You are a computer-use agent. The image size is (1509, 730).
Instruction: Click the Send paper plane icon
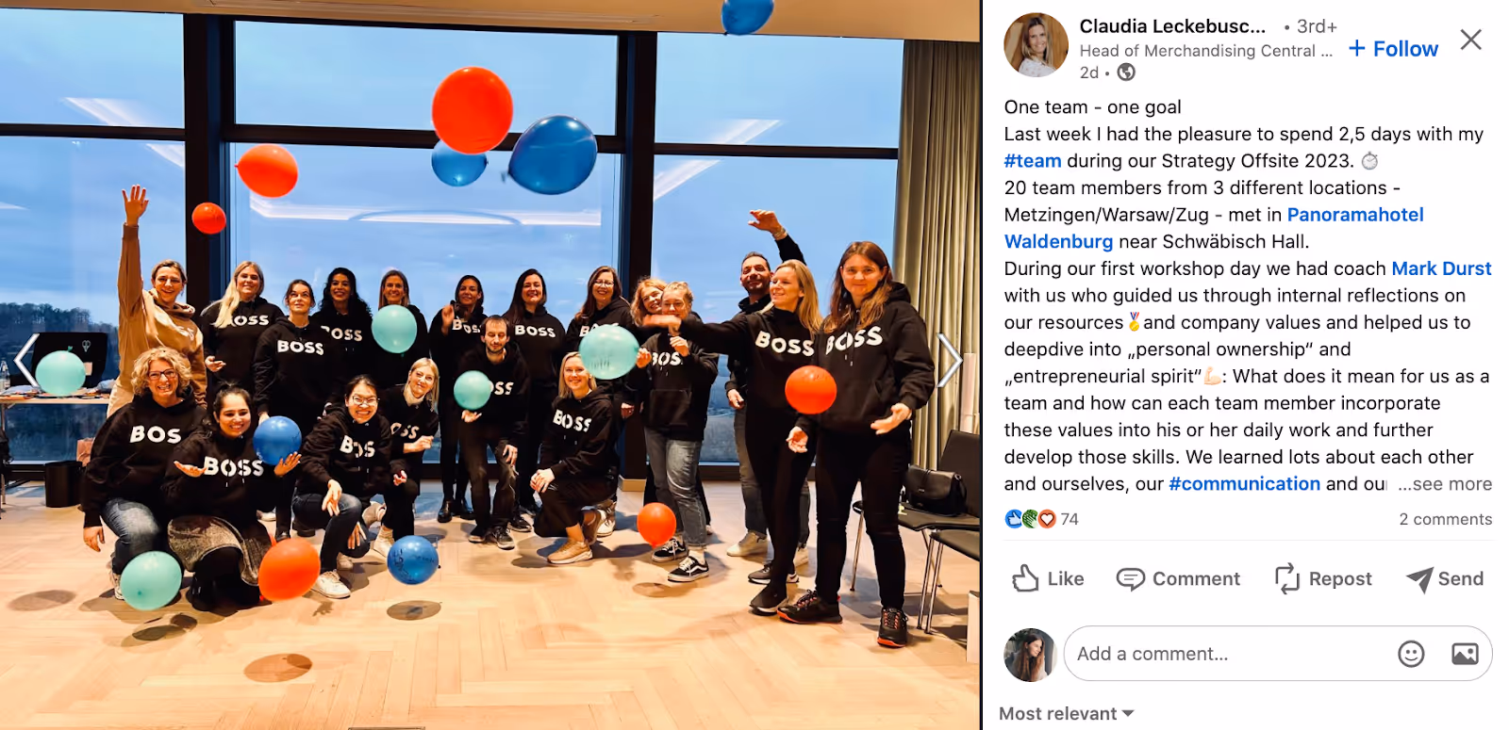1419,579
